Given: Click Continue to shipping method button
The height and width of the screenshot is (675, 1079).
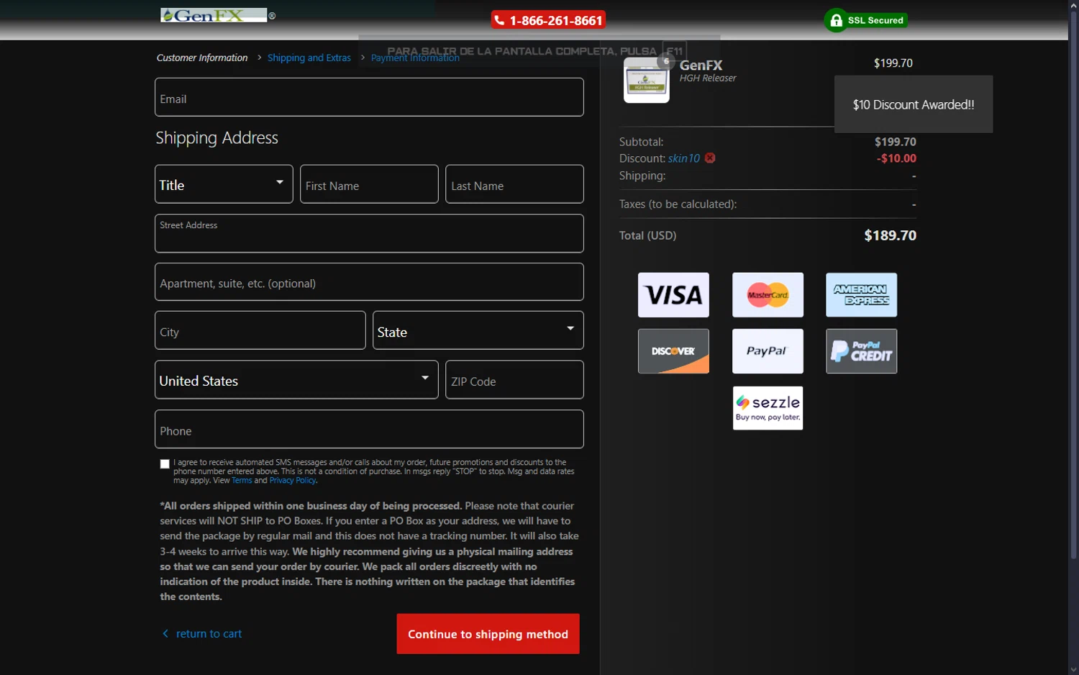Looking at the screenshot, I should click(488, 634).
